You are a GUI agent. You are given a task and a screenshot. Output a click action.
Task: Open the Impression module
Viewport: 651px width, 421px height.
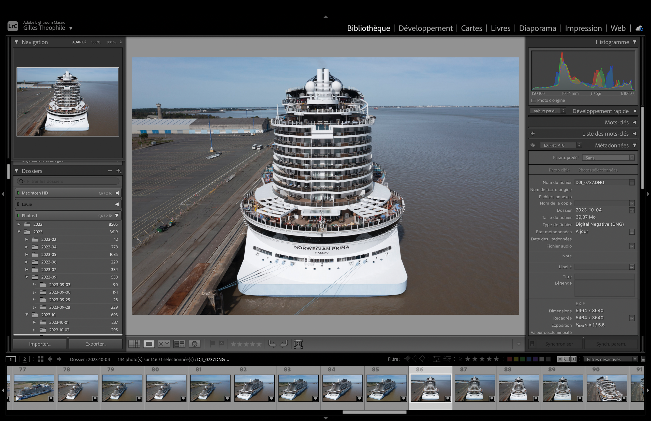(x=583, y=28)
